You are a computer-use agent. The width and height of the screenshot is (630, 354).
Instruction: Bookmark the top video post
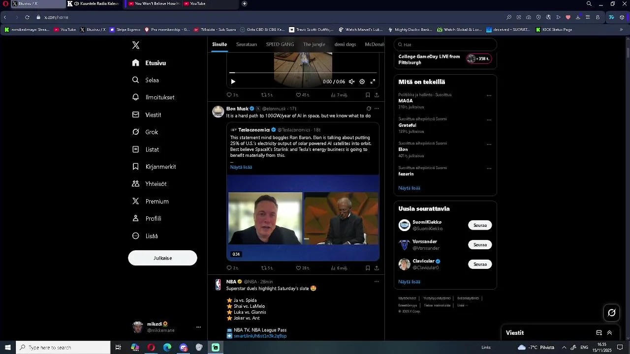click(x=368, y=95)
